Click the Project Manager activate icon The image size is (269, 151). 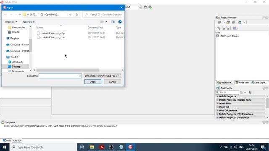click(x=219, y=22)
